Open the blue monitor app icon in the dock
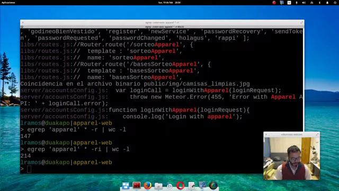Viewport: 339px width, 191px height. [202, 185]
